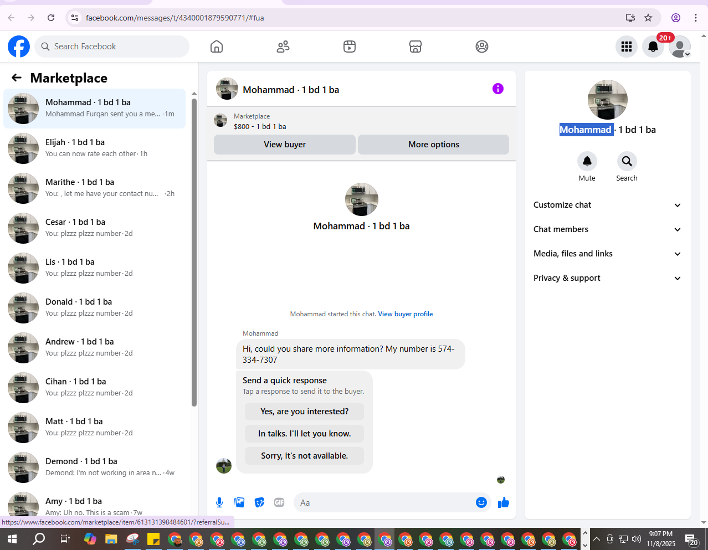Search in conversation using magnifier icon
This screenshot has width=708, height=550.
pyautogui.click(x=627, y=161)
